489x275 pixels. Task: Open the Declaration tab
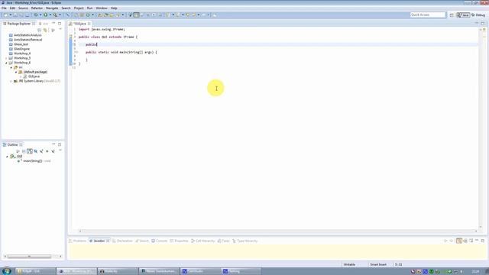click(x=122, y=241)
